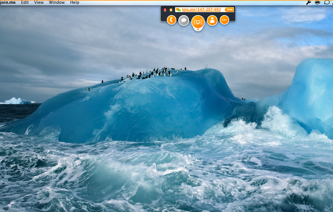This screenshot has width=333, height=212.
Task: Open the Edit menu
Action: 25,3
